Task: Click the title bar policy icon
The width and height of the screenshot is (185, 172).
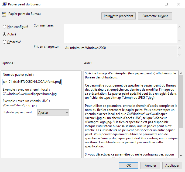Action: 4,4
